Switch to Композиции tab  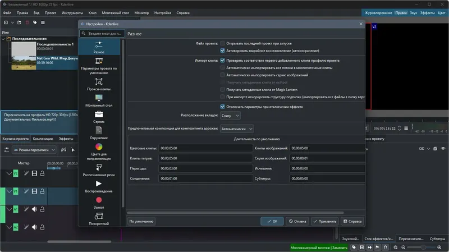[x=43, y=139]
